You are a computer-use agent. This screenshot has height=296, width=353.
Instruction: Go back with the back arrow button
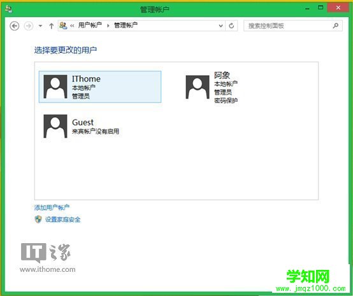point(15,26)
